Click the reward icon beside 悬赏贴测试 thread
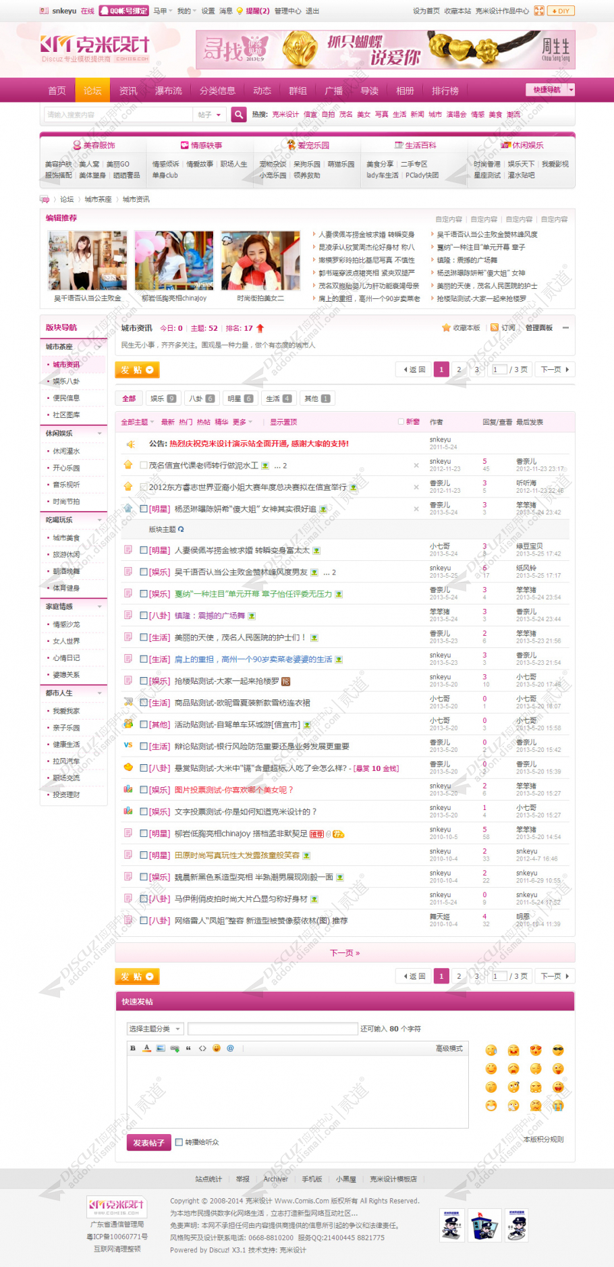614x1267 pixels. point(128,767)
